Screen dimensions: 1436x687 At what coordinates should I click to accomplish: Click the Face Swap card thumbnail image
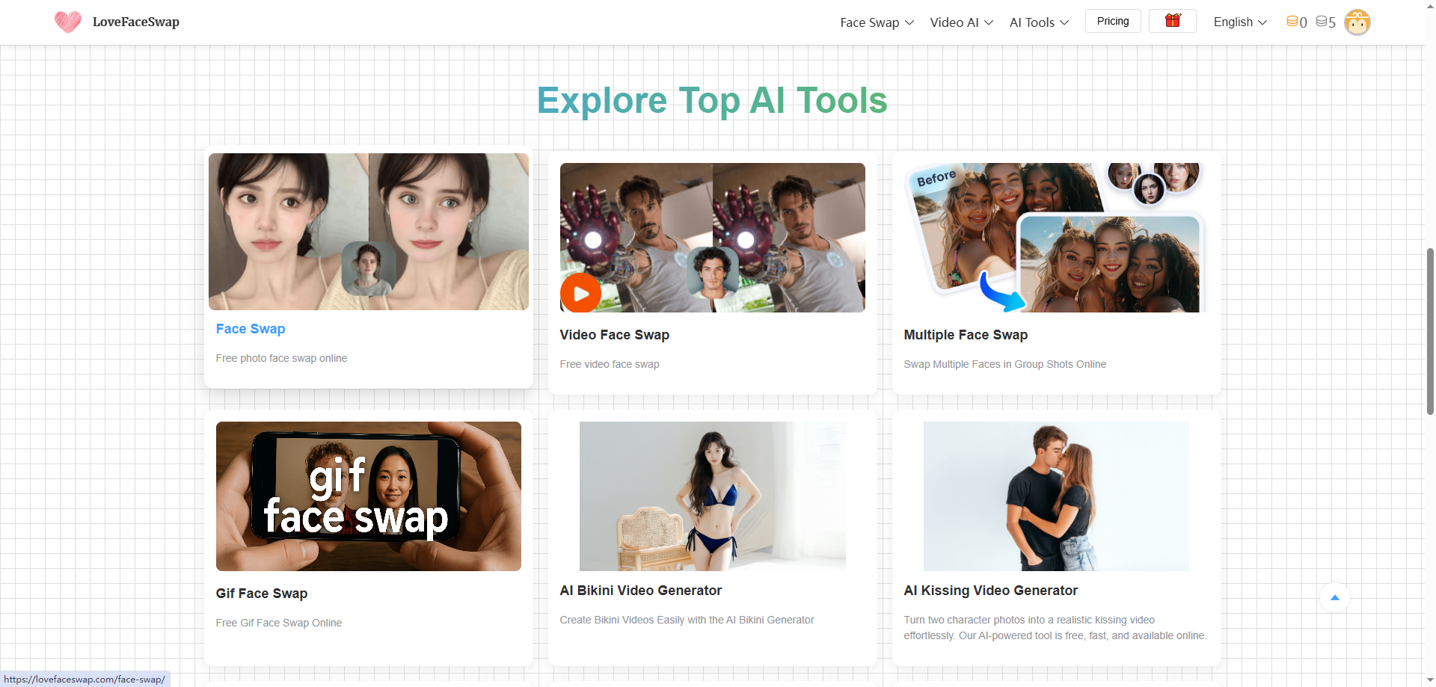pyautogui.click(x=369, y=232)
